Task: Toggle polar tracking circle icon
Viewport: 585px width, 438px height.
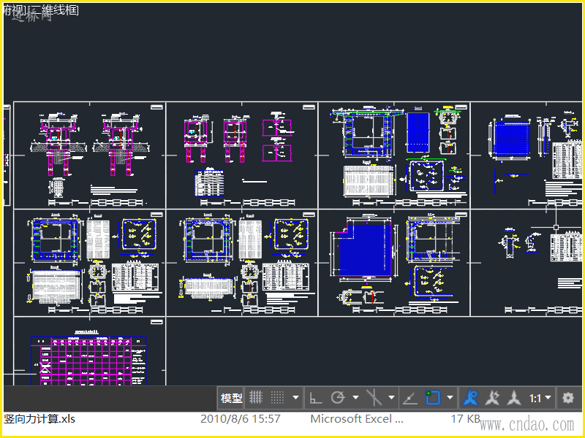Action: click(338, 398)
